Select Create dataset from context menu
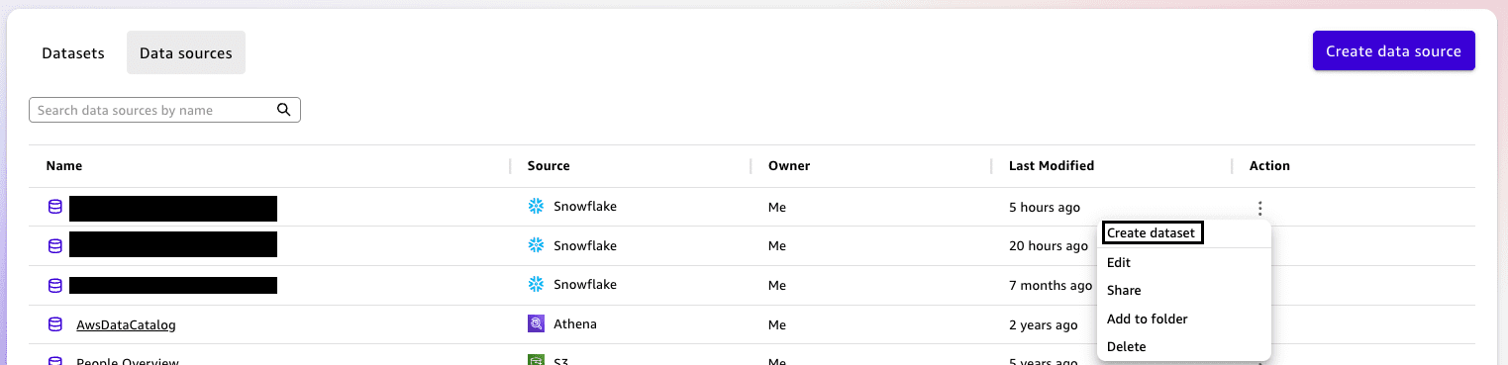 [1153, 233]
